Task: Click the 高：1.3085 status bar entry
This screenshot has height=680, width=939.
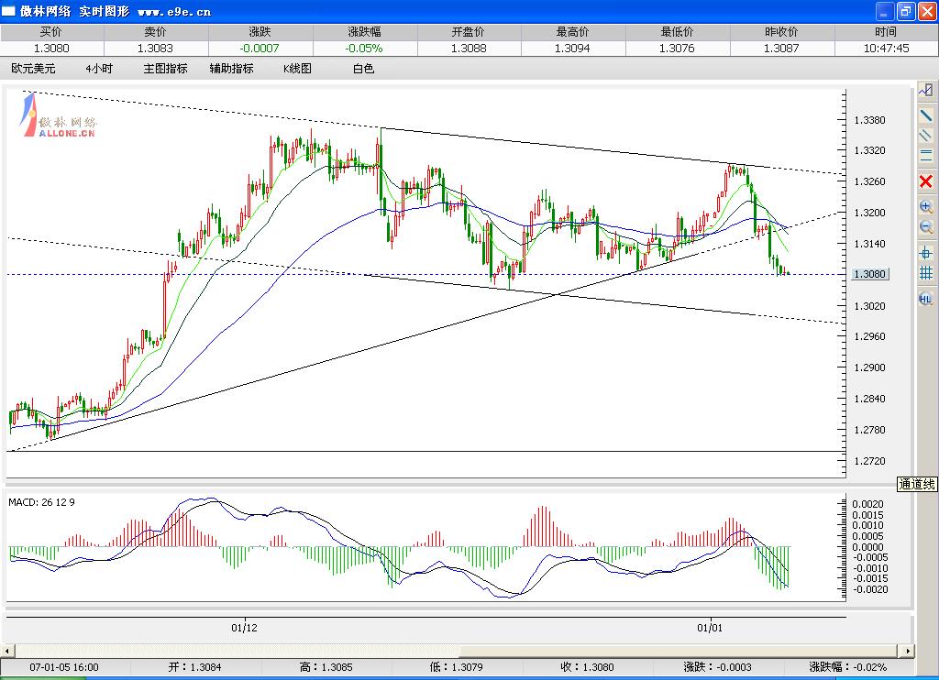Action: (326, 667)
